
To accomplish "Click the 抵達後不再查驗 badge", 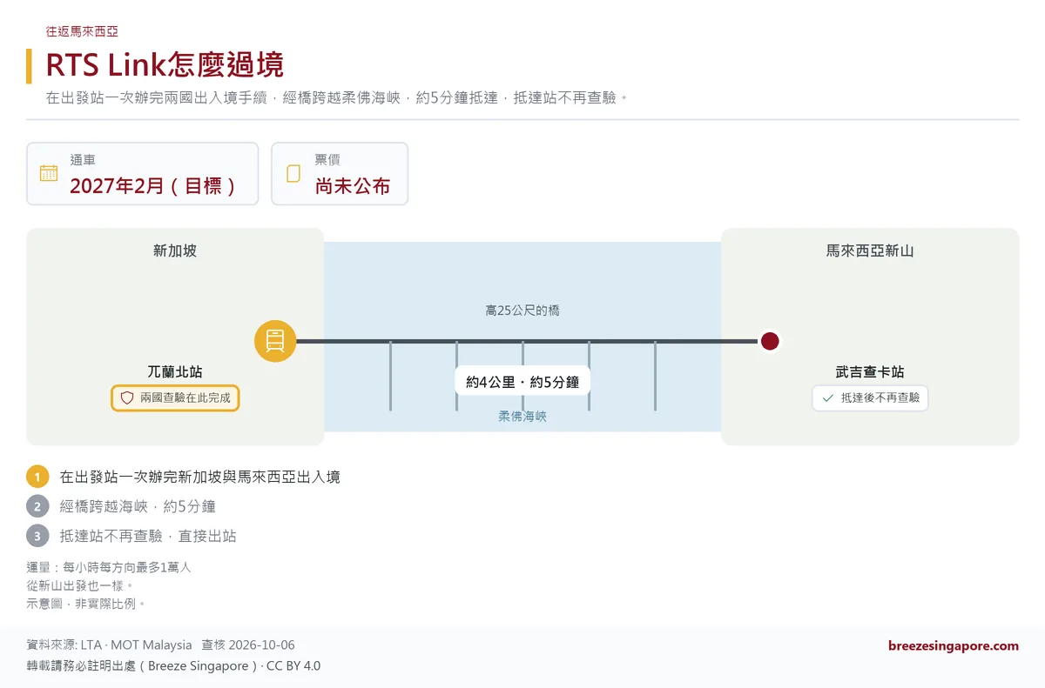I will (870, 397).
